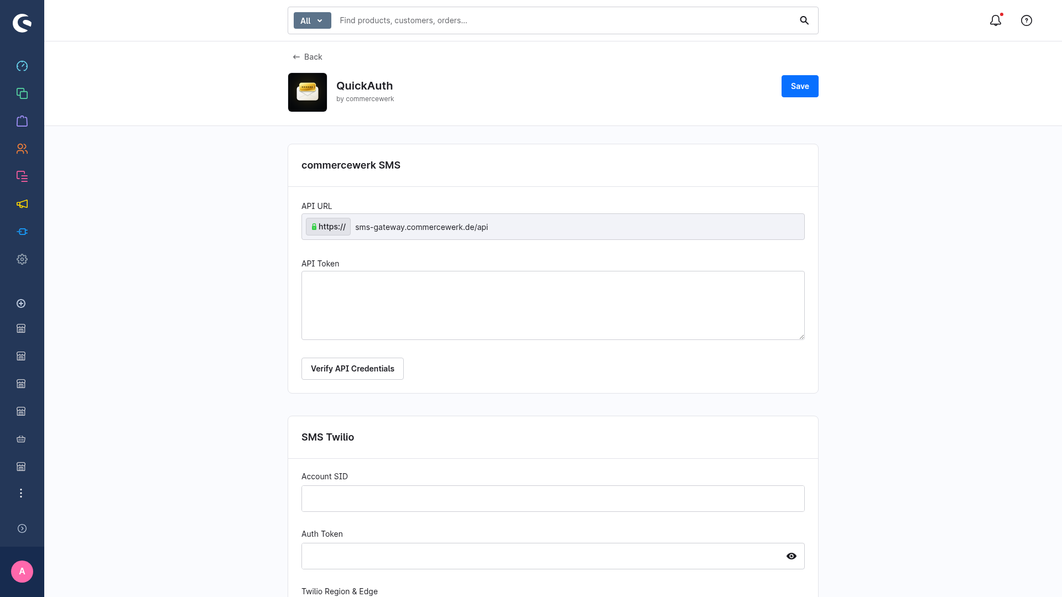Open the Extensions plug icon
Screen dimensions: 1062x597
[x=22, y=232]
